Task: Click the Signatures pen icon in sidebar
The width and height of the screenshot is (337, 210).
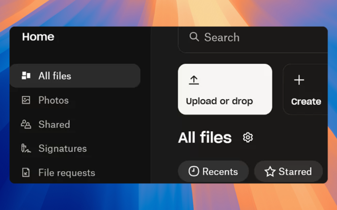Action: [26, 148]
